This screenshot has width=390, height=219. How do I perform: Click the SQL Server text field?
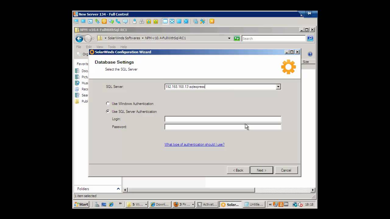tap(220, 87)
